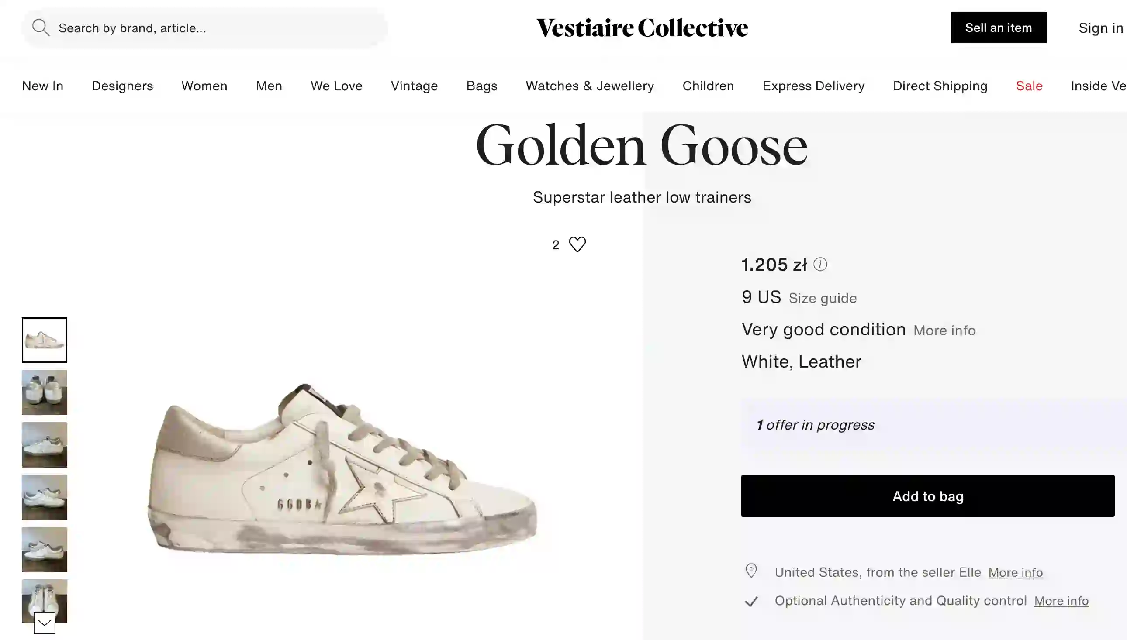Click More info about seller Elle
1127x640 pixels.
pyautogui.click(x=1015, y=572)
